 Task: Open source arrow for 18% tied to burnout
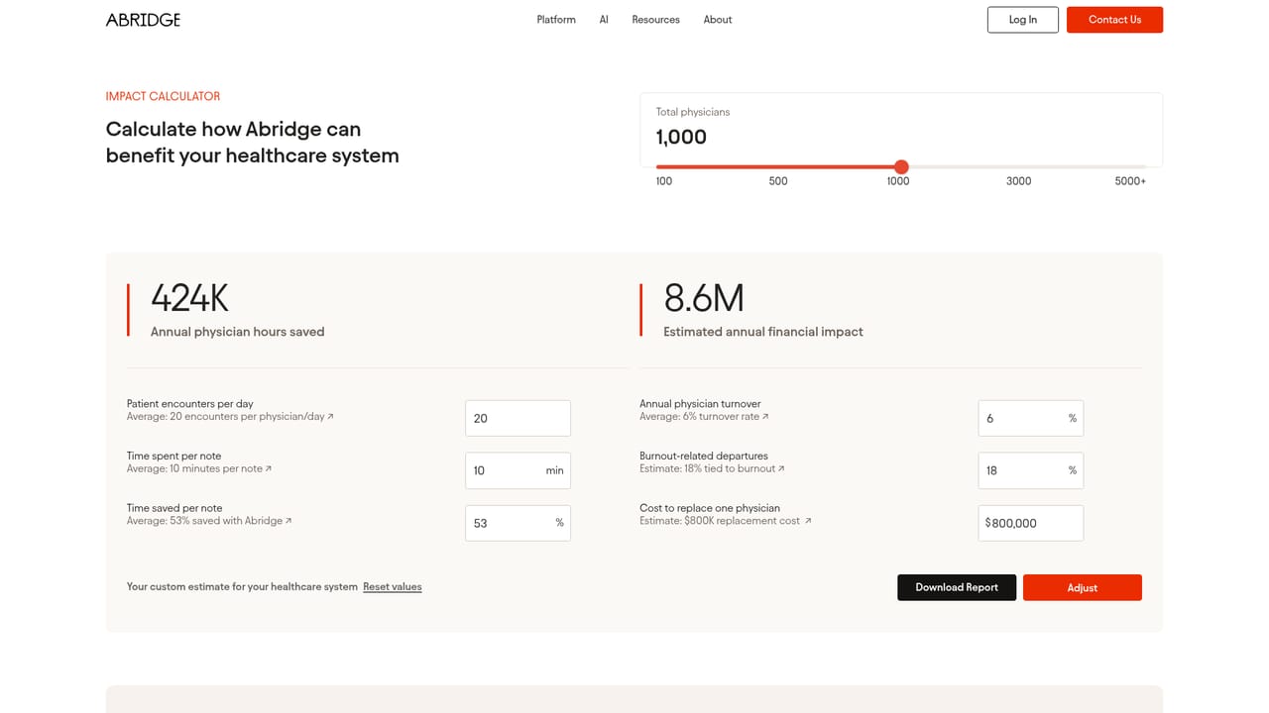(x=781, y=468)
